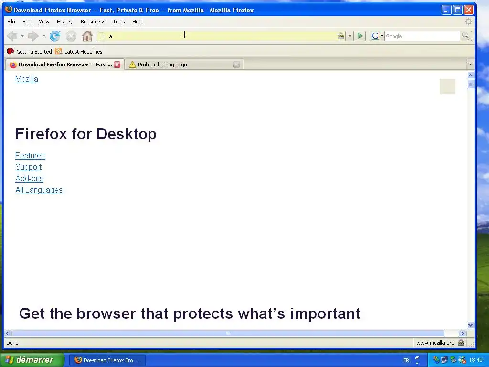Follow the Mozilla link
489x367 pixels.
27,79
